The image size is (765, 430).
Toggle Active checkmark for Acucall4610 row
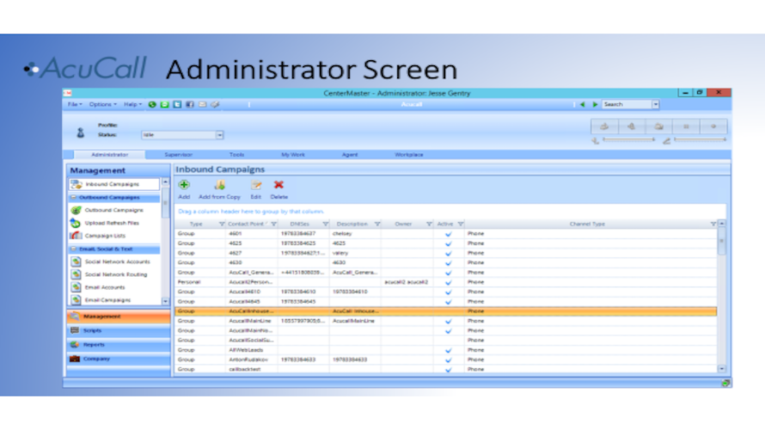point(449,292)
